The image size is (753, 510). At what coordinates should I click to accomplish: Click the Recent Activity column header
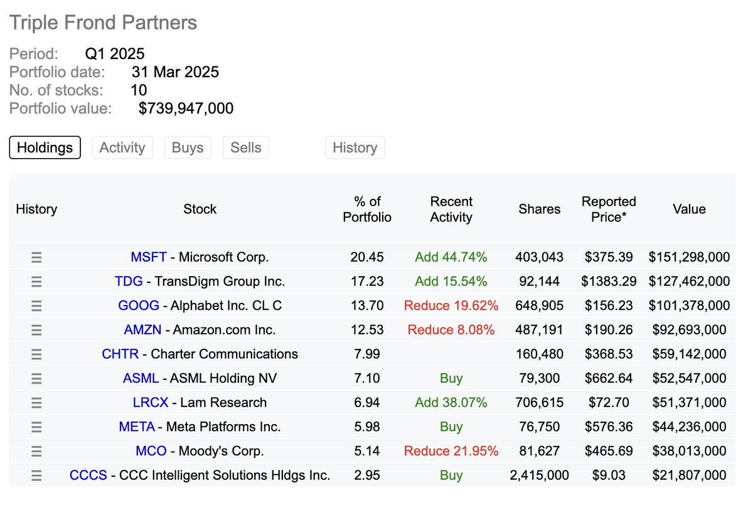point(451,209)
